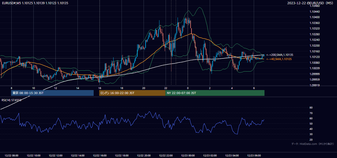Image resolution: width=337 pixels, height=158 pixels.
Task: Click price axis label 1.09999
Action: click(x=315, y=74)
